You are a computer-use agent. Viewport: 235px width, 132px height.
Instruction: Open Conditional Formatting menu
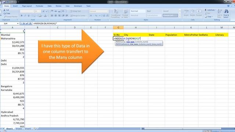pos(116,14)
